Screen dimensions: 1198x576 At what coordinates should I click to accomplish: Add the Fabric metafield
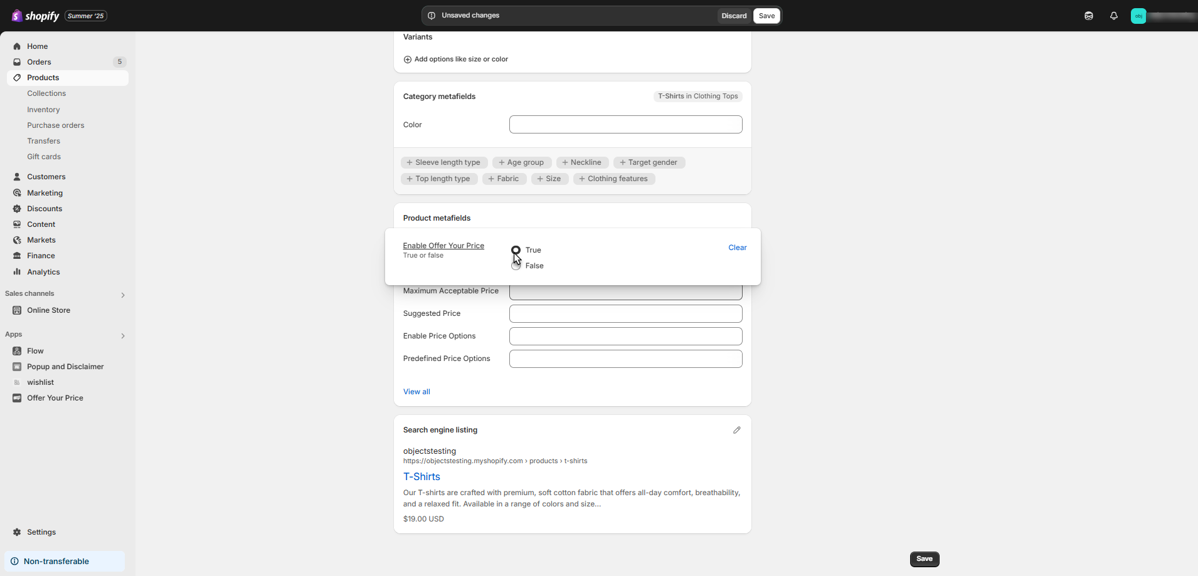click(x=504, y=179)
